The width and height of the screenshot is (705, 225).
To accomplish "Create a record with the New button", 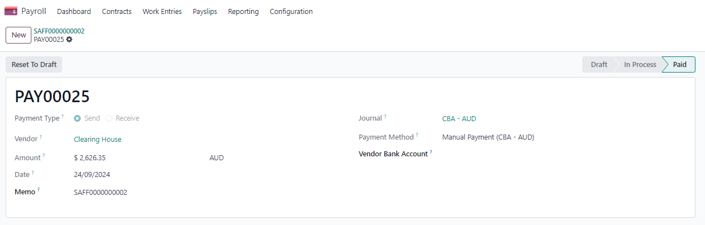I will pos(18,35).
